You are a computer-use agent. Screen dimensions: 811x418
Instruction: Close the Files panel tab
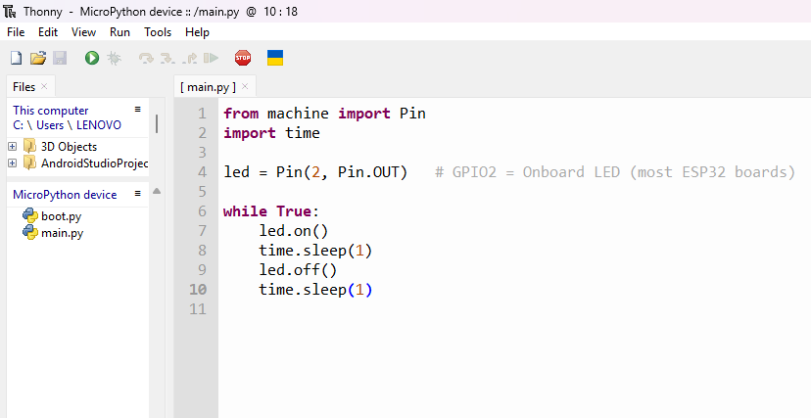tap(45, 87)
